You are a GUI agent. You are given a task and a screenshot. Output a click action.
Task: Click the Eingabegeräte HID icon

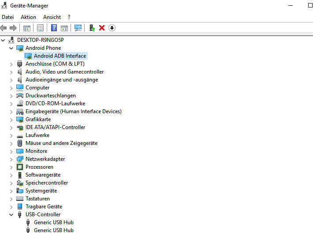pyautogui.click(x=20, y=112)
